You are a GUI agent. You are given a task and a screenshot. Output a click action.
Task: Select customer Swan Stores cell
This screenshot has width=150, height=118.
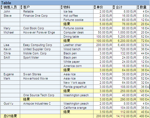pos(40,74)
